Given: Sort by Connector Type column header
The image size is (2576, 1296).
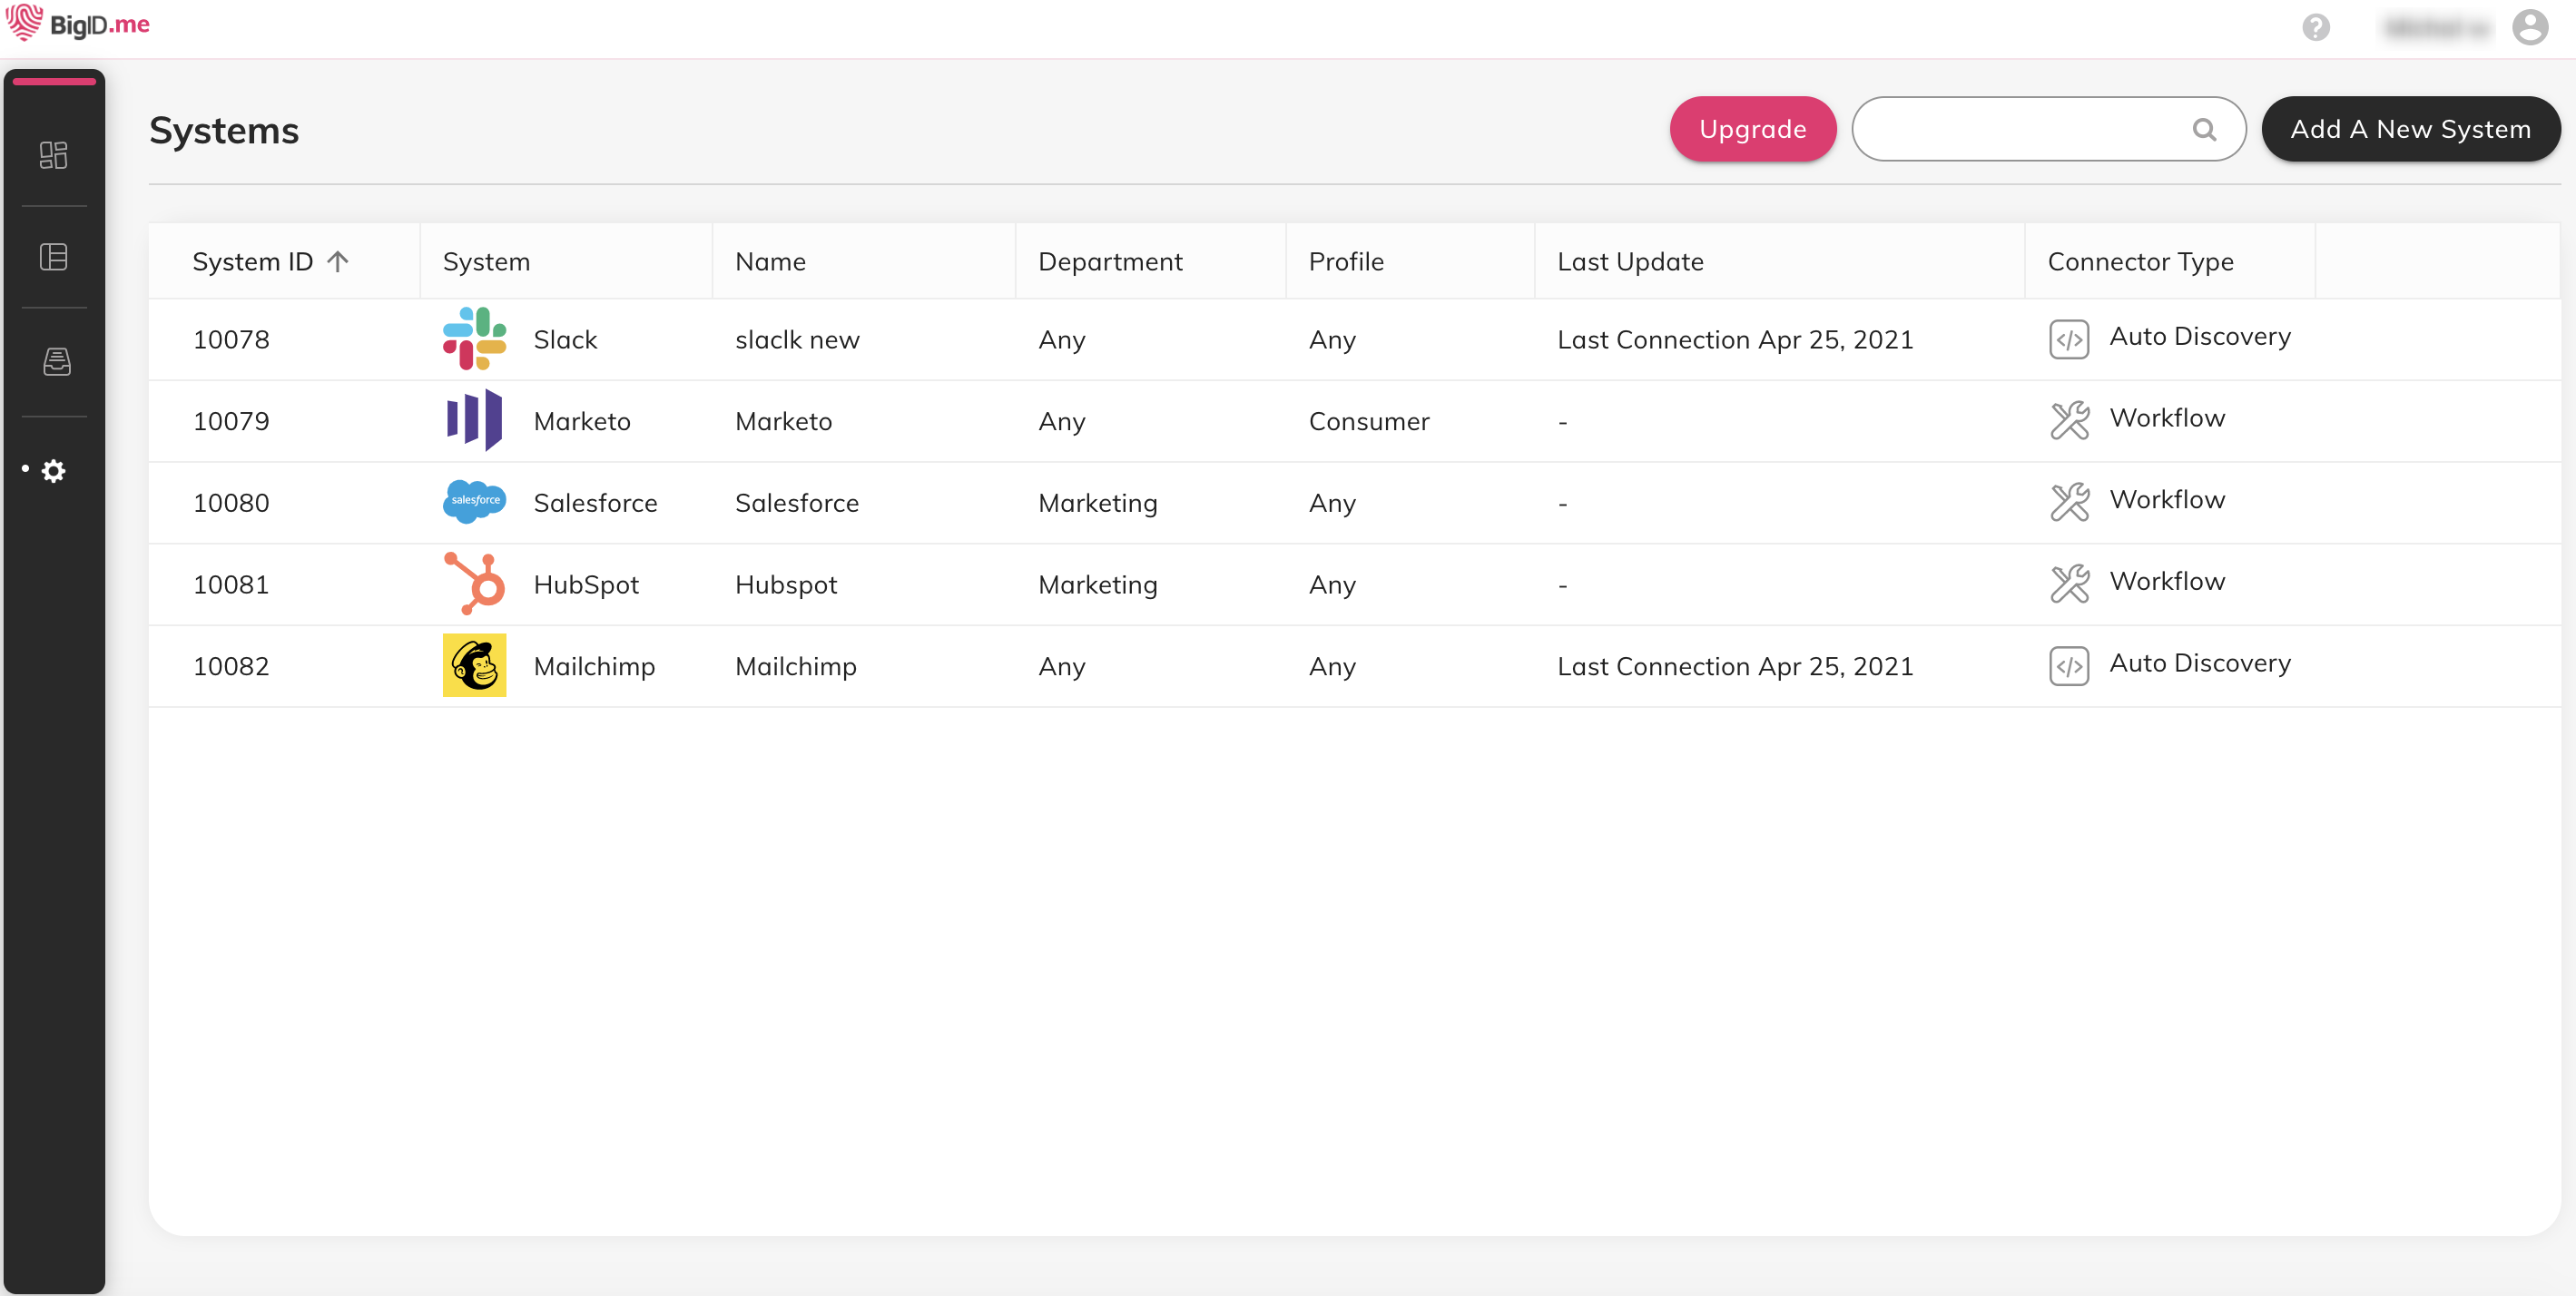Looking at the screenshot, I should point(2140,261).
